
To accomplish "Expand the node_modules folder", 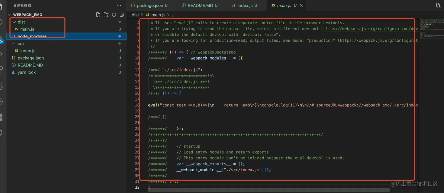I will [14, 36].
